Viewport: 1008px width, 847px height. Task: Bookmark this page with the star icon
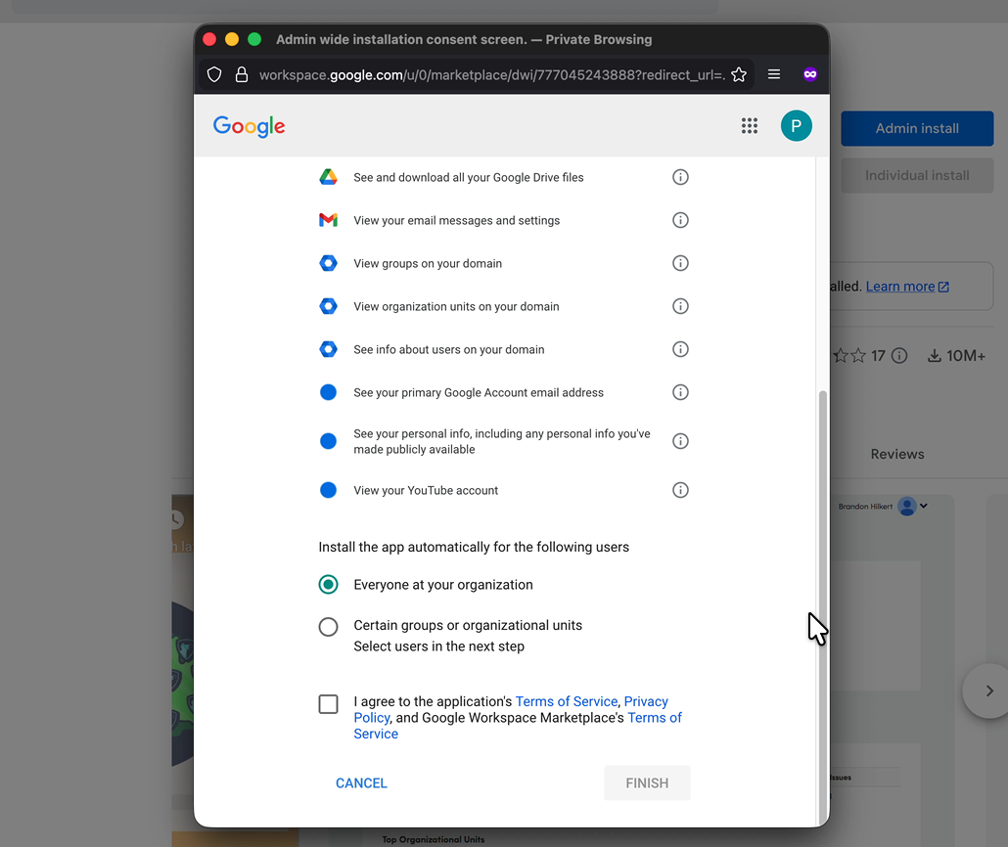pyautogui.click(x=739, y=75)
